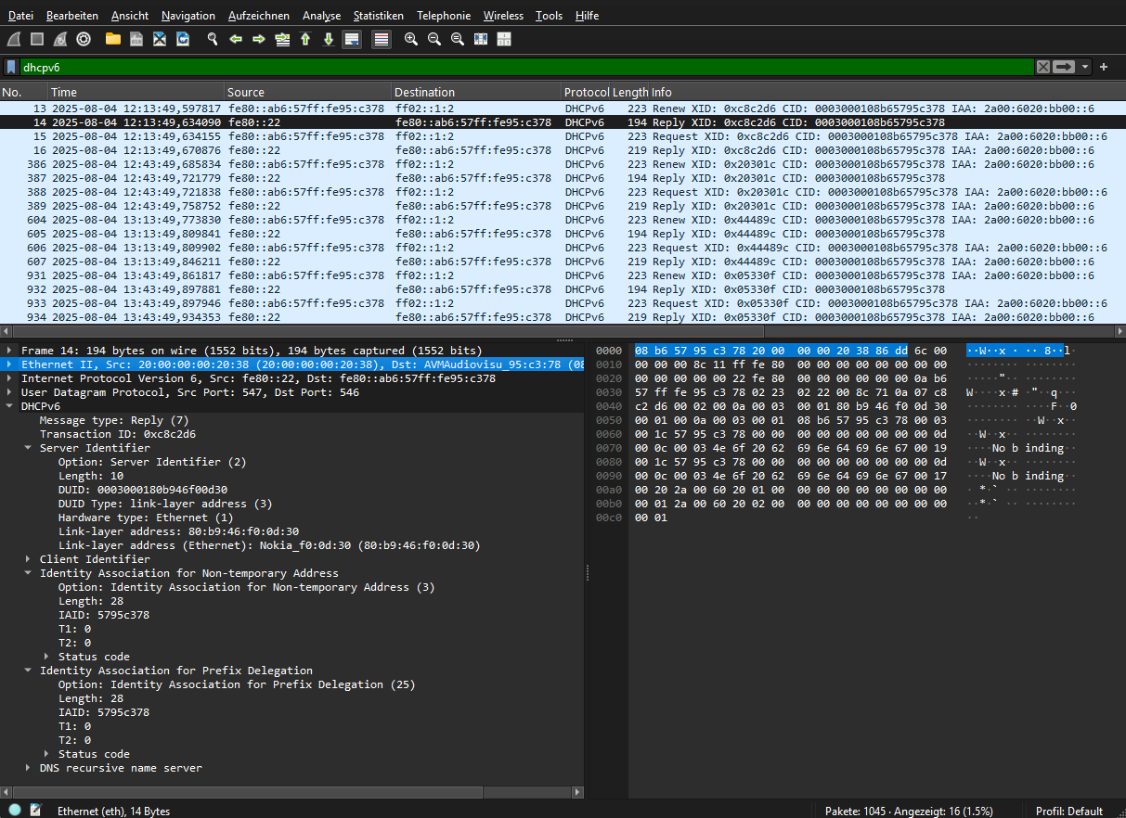Apply the display filter arrow button

coord(1064,67)
